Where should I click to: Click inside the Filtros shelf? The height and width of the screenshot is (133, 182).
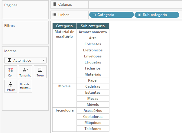(x=25, y=35)
